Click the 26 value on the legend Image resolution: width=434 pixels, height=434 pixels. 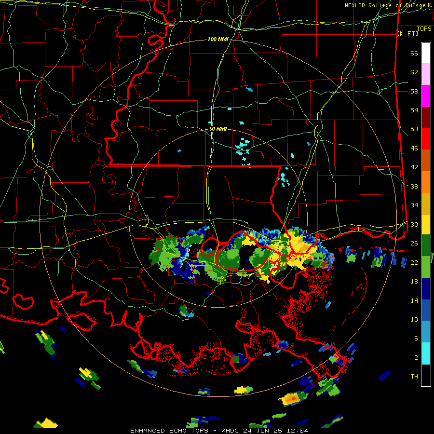tap(414, 244)
